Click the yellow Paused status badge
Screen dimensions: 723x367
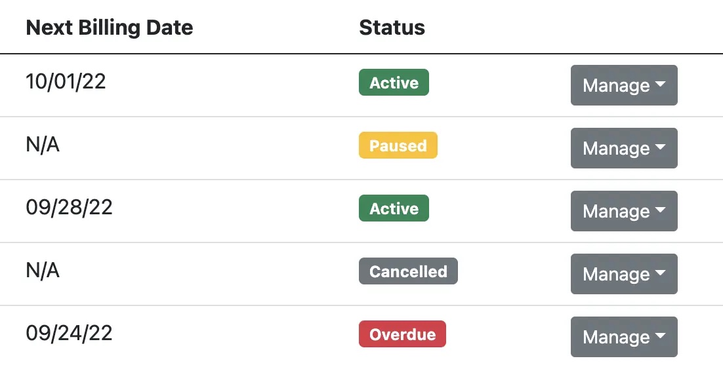tap(398, 145)
